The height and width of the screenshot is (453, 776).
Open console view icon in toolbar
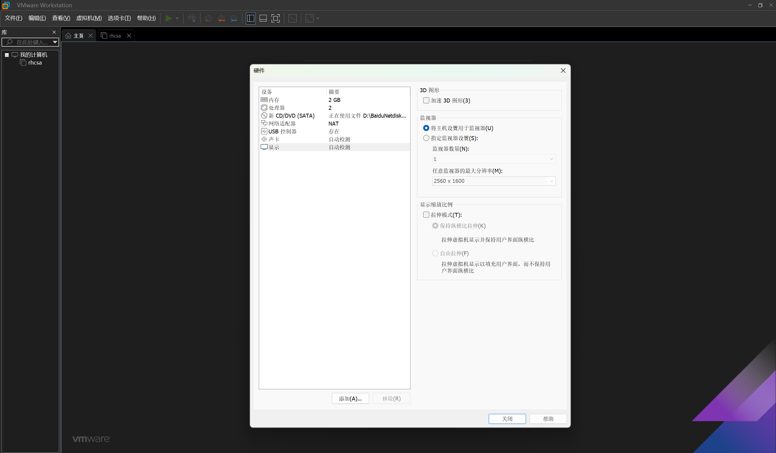coord(292,18)
